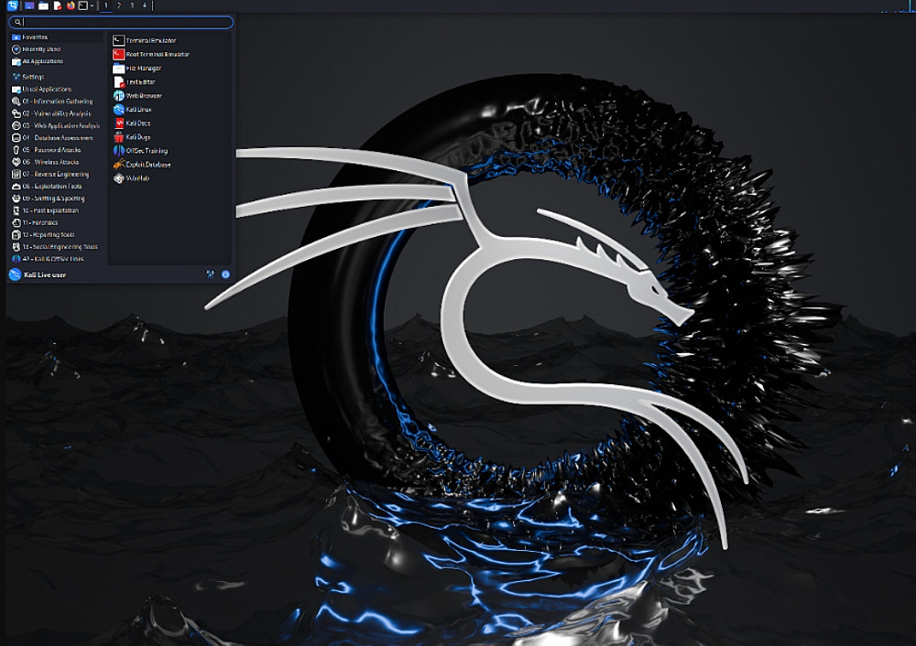The height and width of the screenshot is (646, 916).
Task: Open 13 - Social Engineering Tools category
Action: [57, 247]
